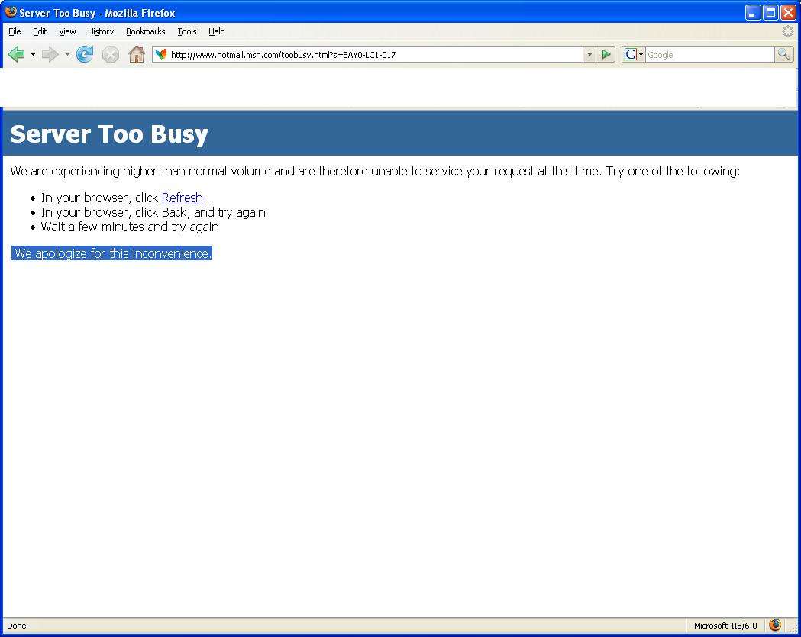Click the Stop loading icon
This screenshot has height=637, width=801.
point(111,54)
